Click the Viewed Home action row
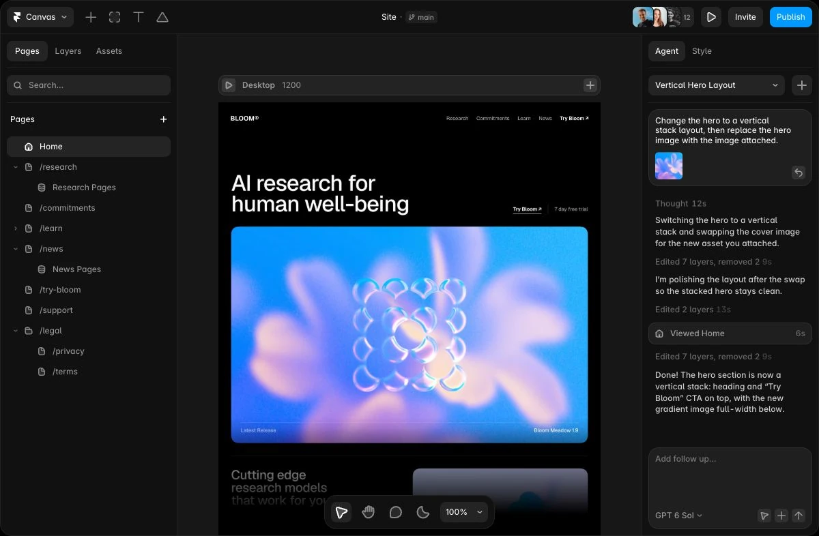The height and width of the screenshot is (536, 819). 730,333
